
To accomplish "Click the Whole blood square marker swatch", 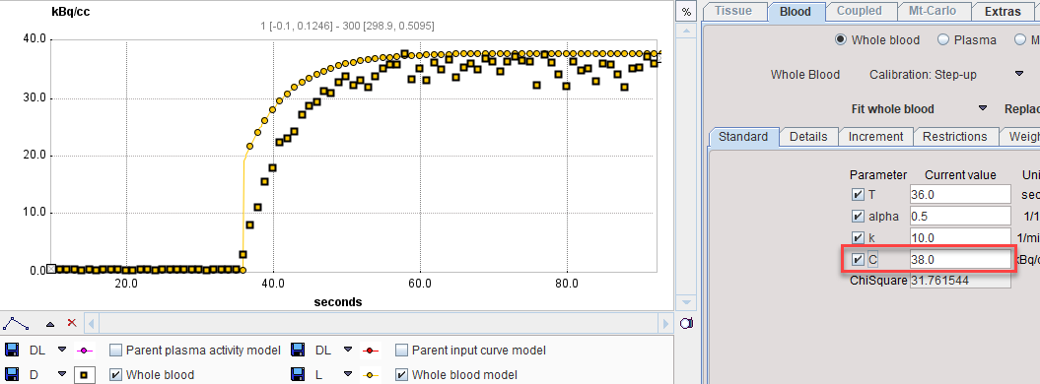I will click(x=84, y=375).
